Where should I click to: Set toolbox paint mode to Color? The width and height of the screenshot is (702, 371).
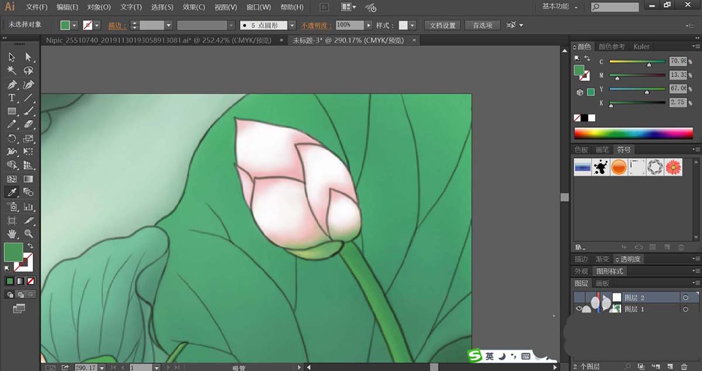[10, 281]
